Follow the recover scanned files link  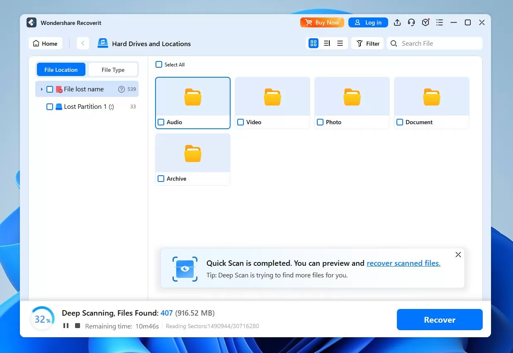click(x=403, y=263)
